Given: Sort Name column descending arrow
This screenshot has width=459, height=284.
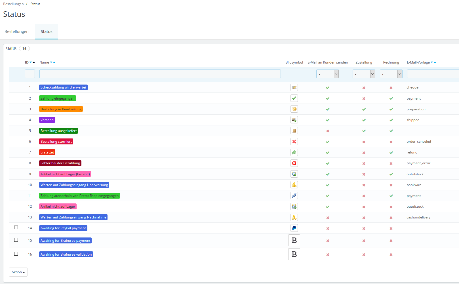Looking at the screenshot, I should 51,62.
